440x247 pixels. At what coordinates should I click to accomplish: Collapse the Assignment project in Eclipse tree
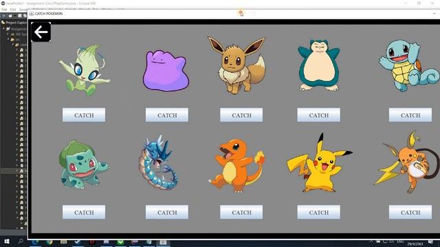(x=4, y=29)
